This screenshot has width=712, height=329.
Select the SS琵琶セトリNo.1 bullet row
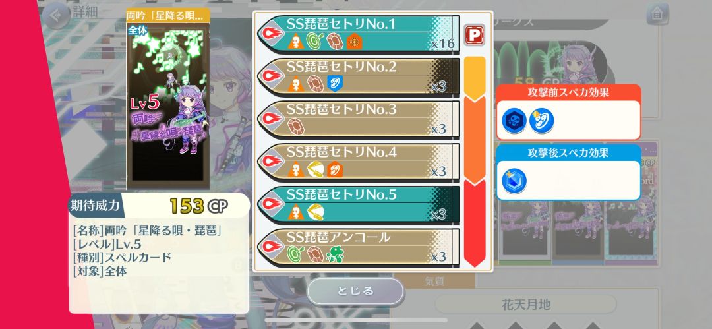coord(358,34)
